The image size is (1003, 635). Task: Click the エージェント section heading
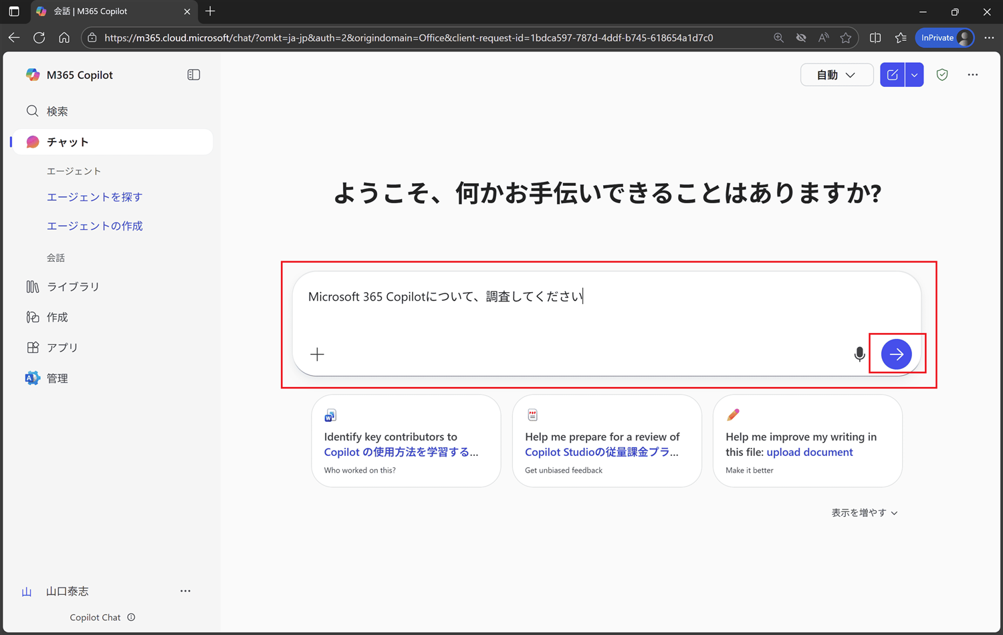coord(74,171)
